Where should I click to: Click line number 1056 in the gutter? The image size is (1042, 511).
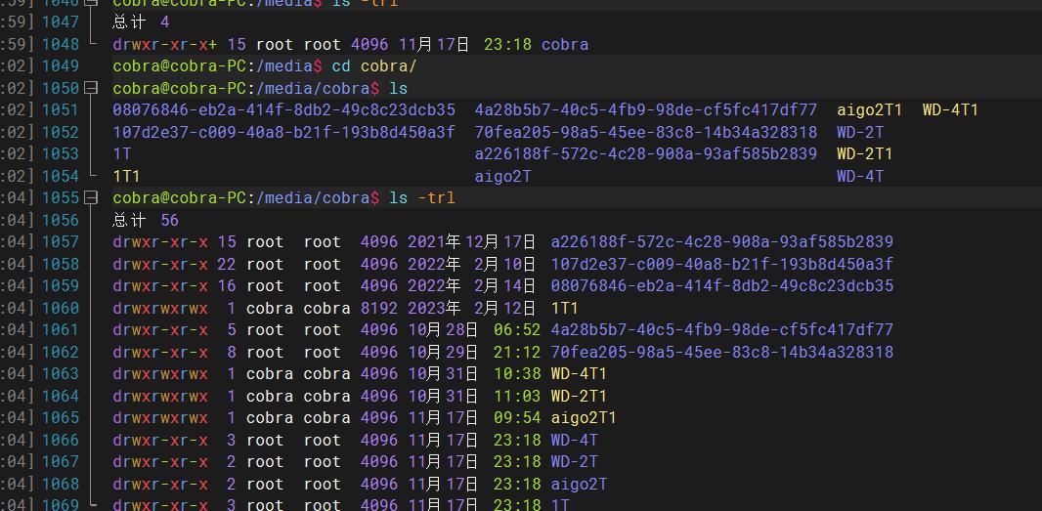61,220
